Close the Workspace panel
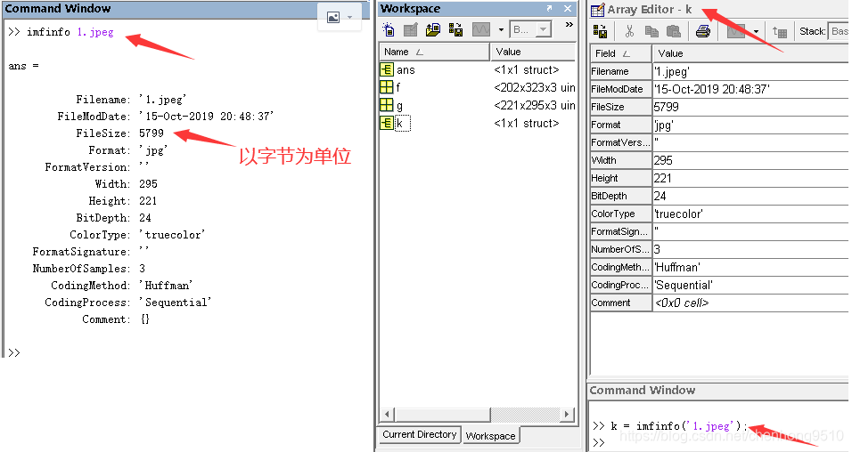 [568, 8]
